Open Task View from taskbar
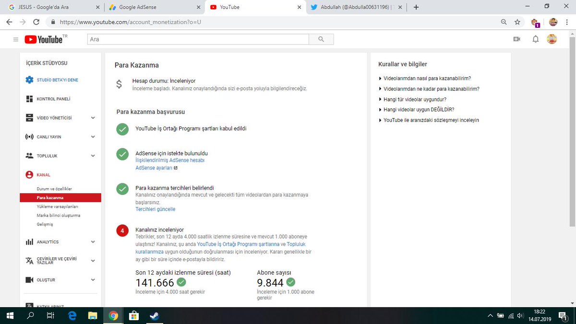This screenshot has width=576, height=324. click(x=51, y=315)
